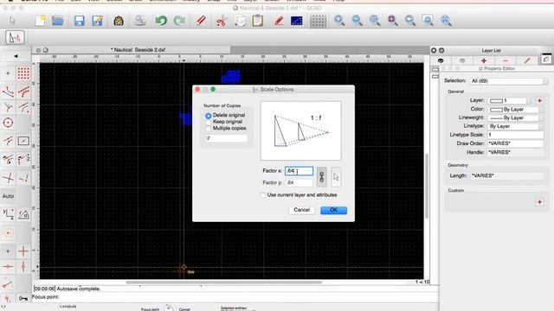Click the Cancel button in Scale Options

coord(301,210)
